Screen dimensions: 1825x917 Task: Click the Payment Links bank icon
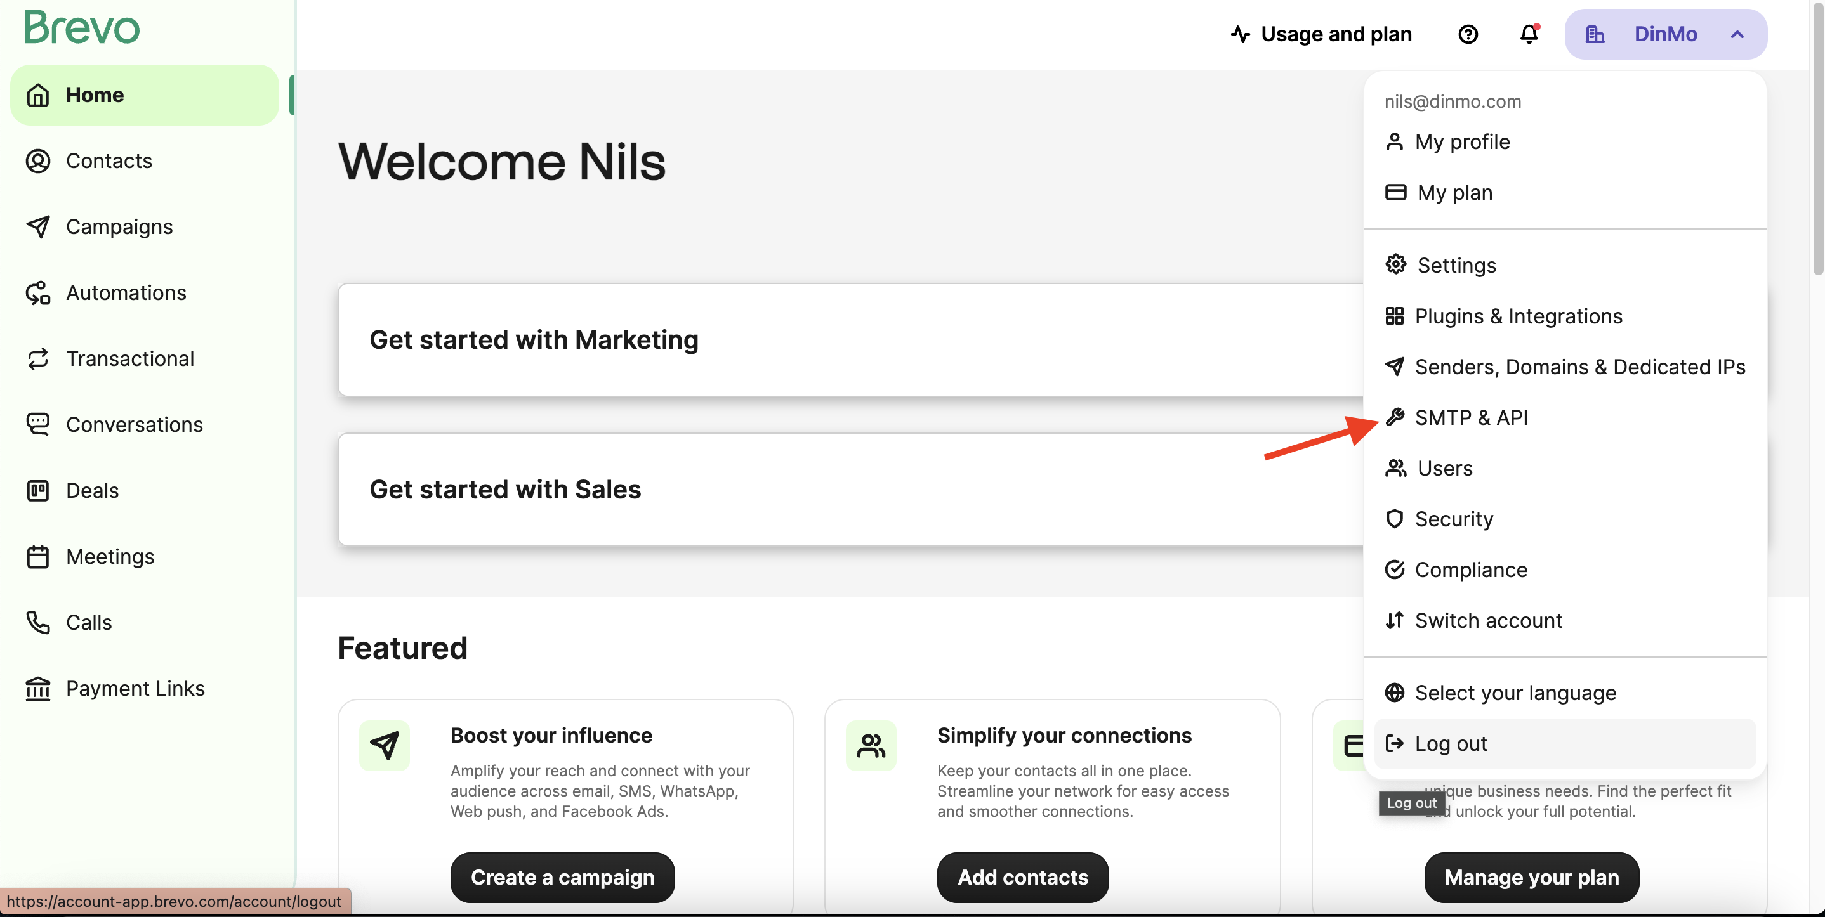point(37,688)
